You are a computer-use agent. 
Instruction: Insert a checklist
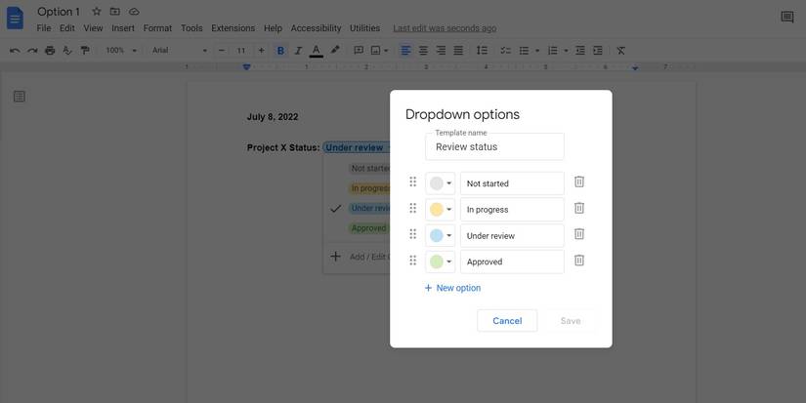506,51
